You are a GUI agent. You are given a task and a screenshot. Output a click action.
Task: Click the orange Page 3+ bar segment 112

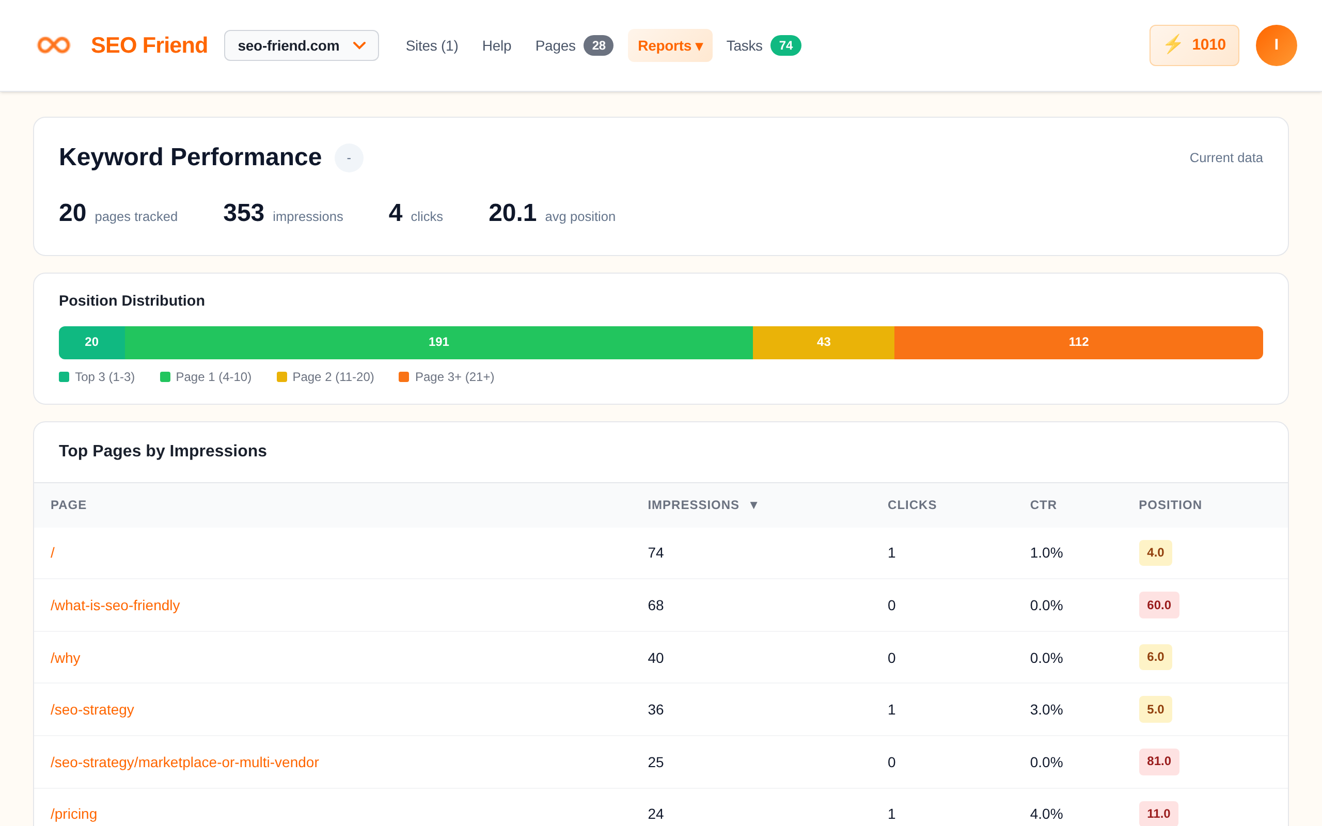tap(1078, 342)
